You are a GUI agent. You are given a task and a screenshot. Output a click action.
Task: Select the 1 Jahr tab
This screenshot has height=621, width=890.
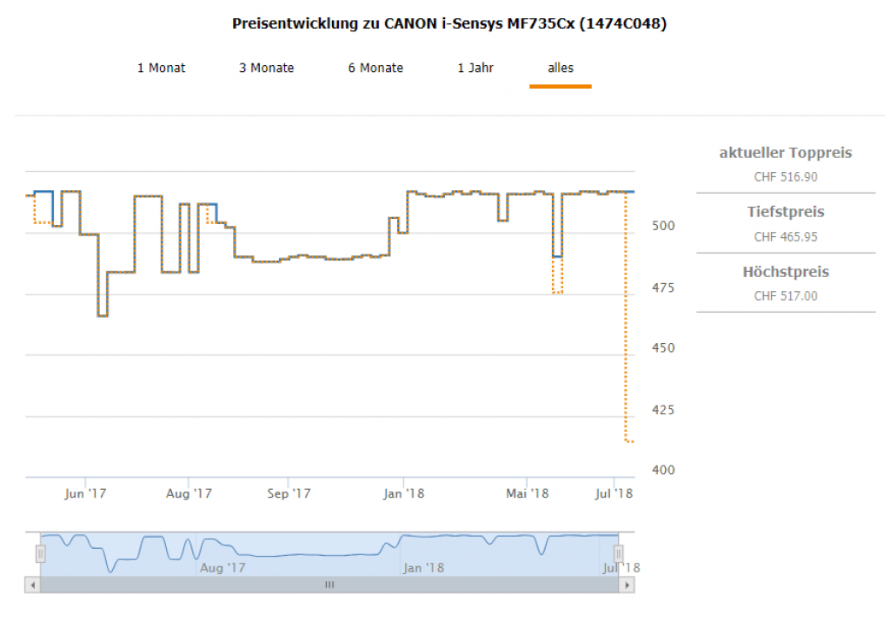475,68
